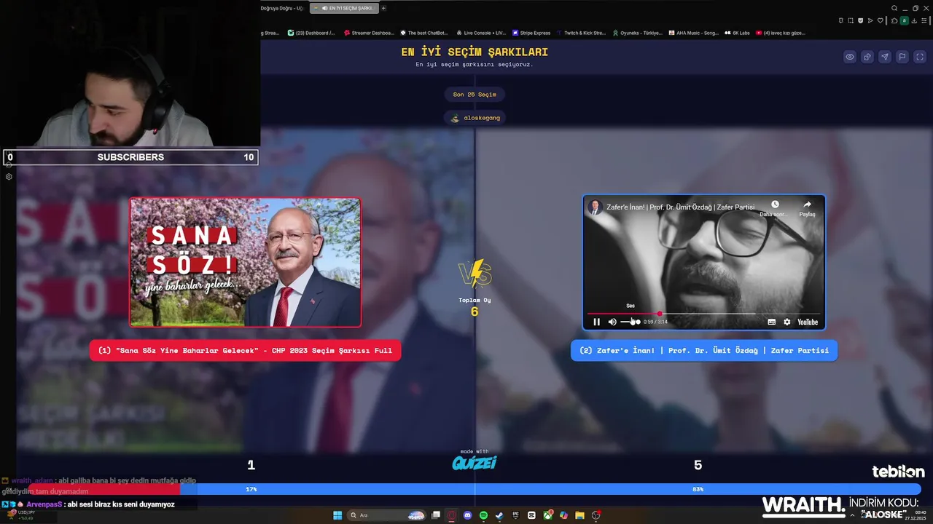Screen dimensions: 933x524
Task: Open the Stripe Express bookmark
Action: click(531, 33)
